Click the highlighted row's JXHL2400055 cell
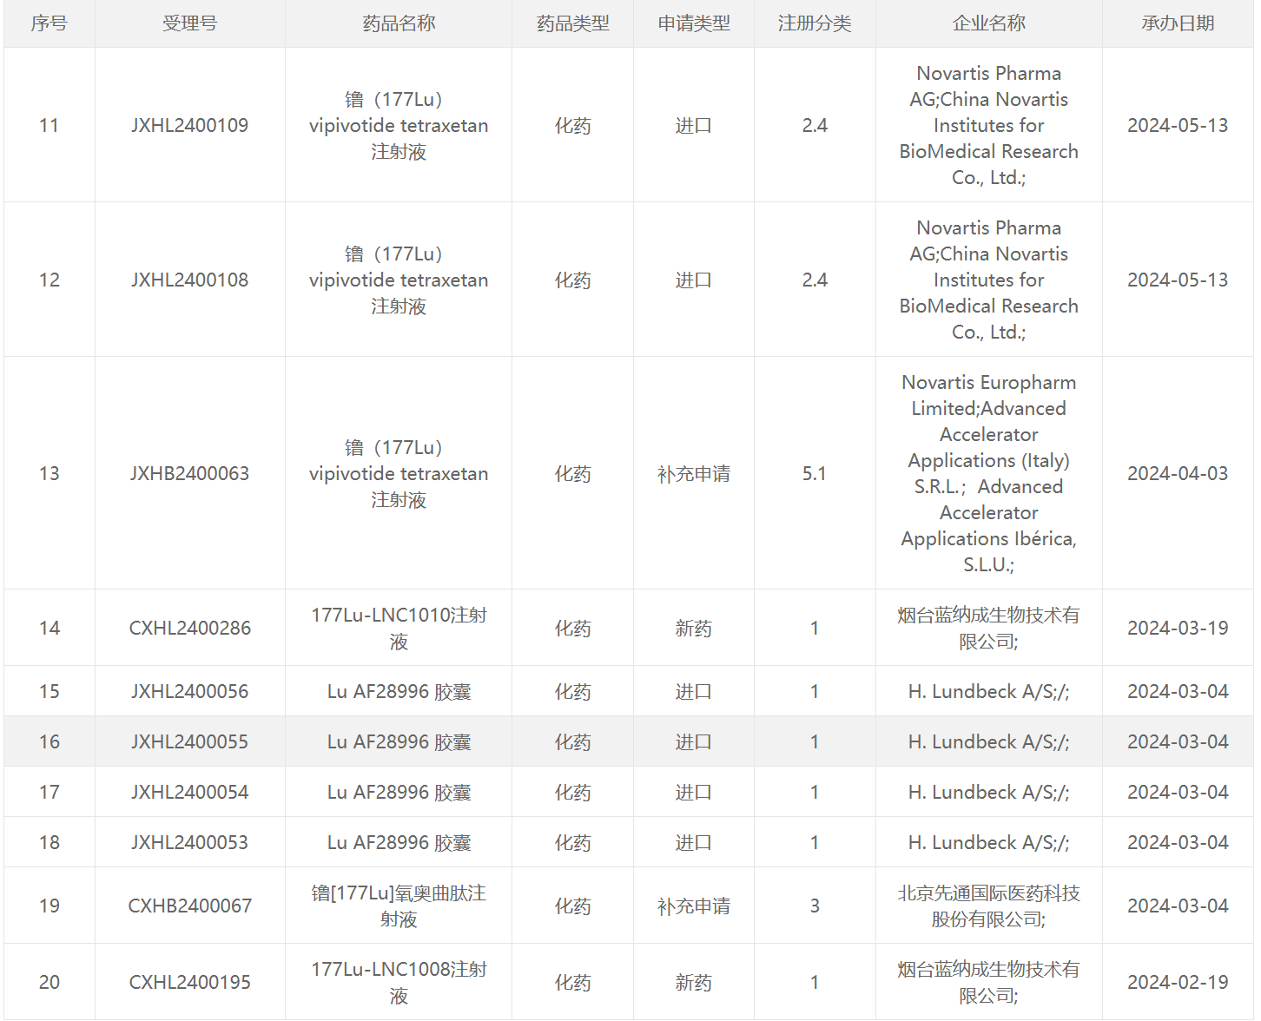 point(189,741)
